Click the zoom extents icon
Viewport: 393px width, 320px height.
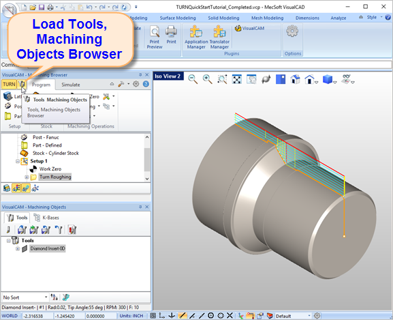tap(237, 79)
